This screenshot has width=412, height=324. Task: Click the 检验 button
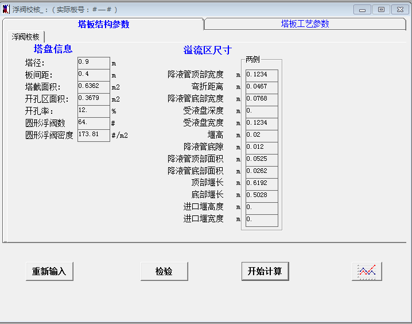click(x=164, y=271)
